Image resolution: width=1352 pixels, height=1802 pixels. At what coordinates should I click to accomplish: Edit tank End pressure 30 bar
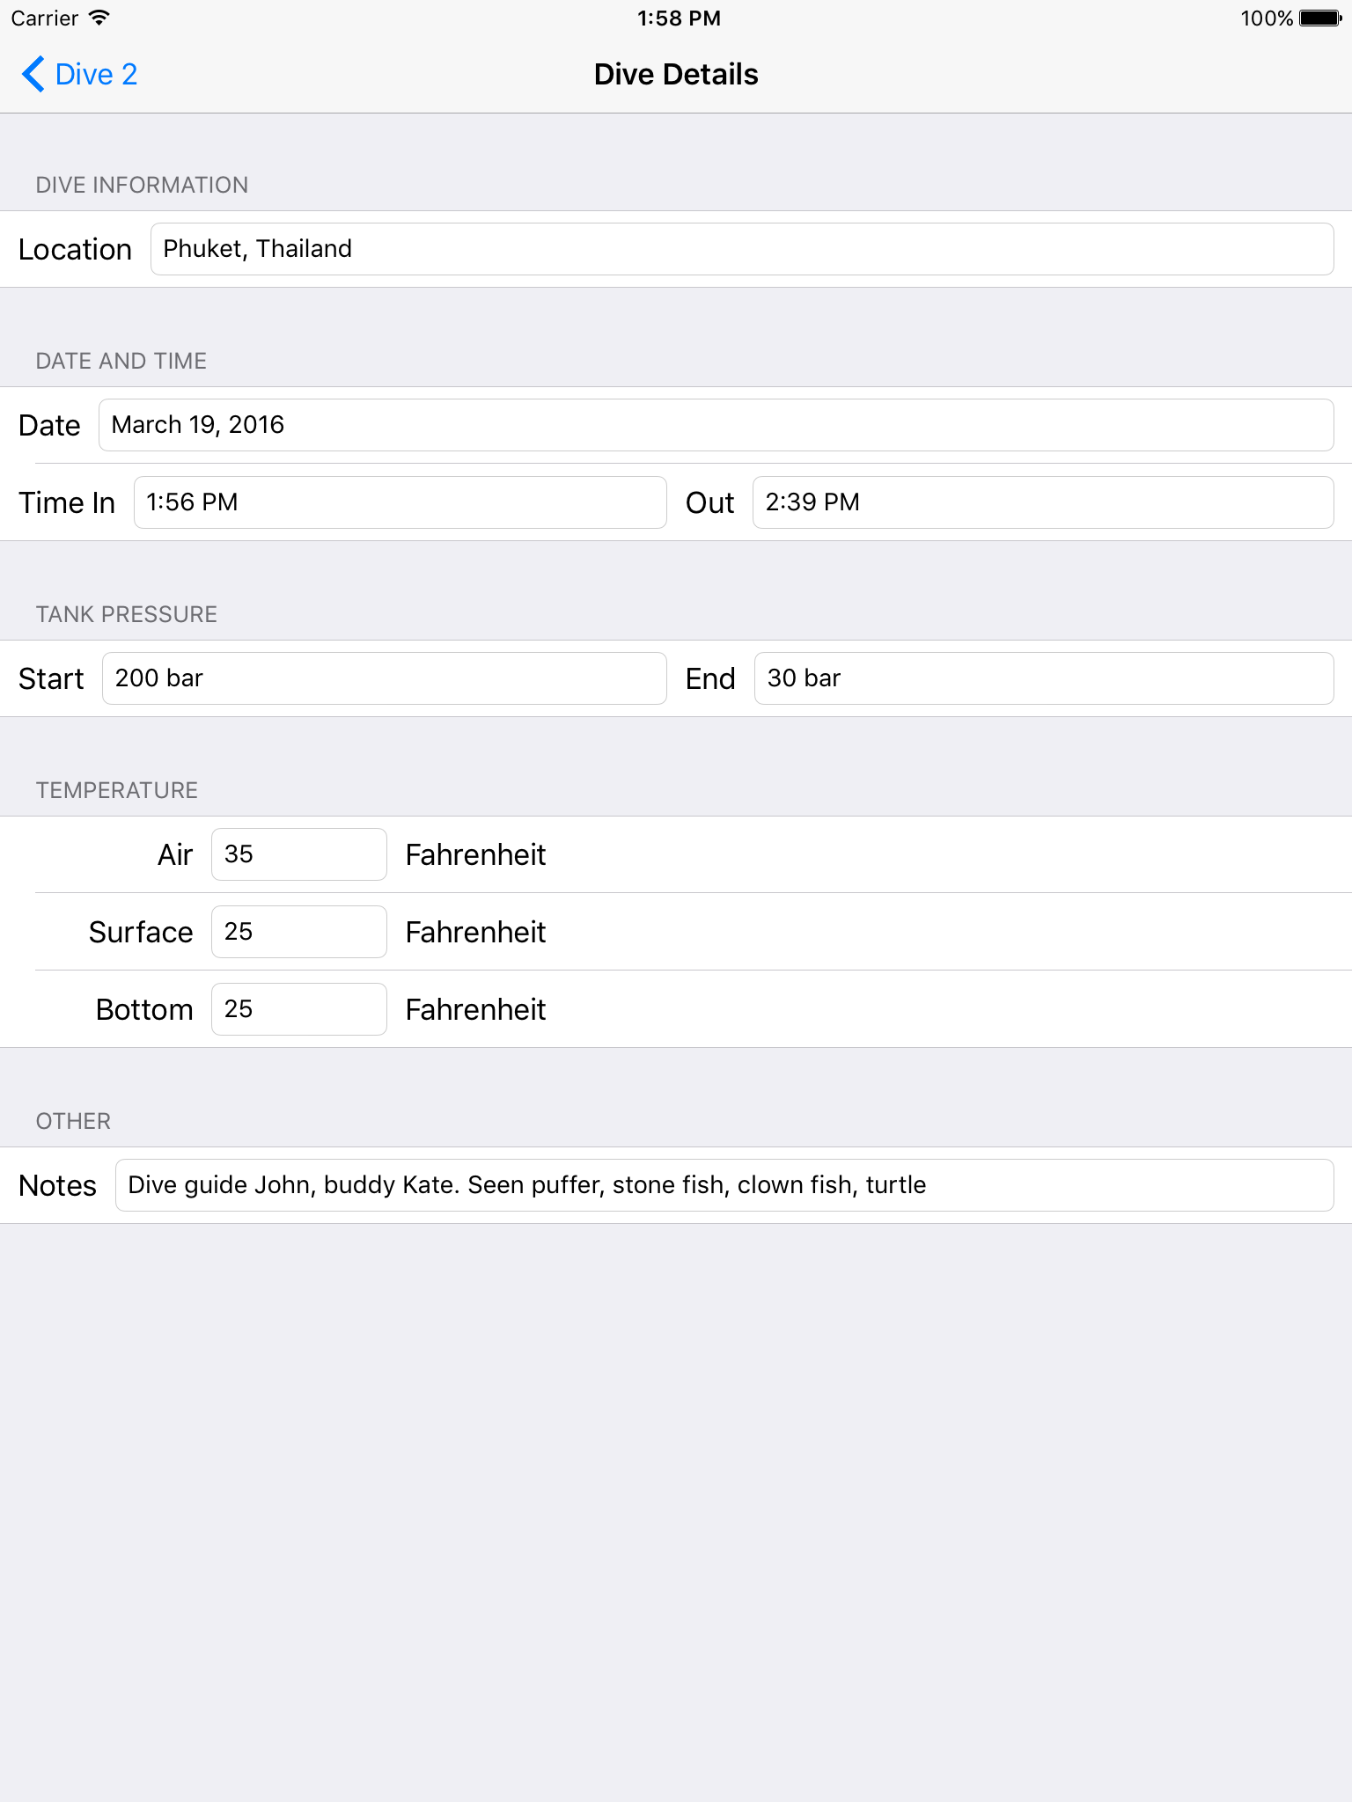point(1043,678)
